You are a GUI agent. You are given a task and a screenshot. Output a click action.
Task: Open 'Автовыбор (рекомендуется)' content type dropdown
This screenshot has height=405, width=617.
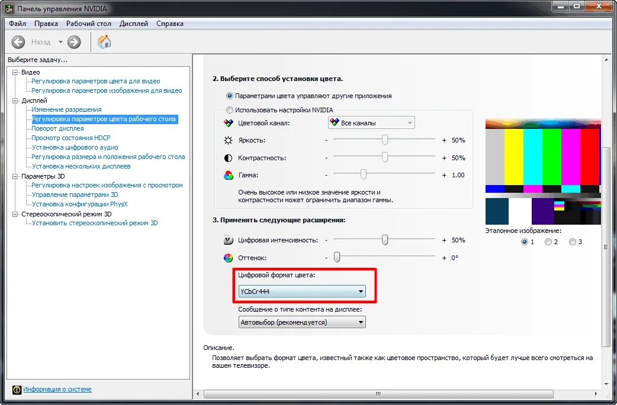tap(302, 322)
